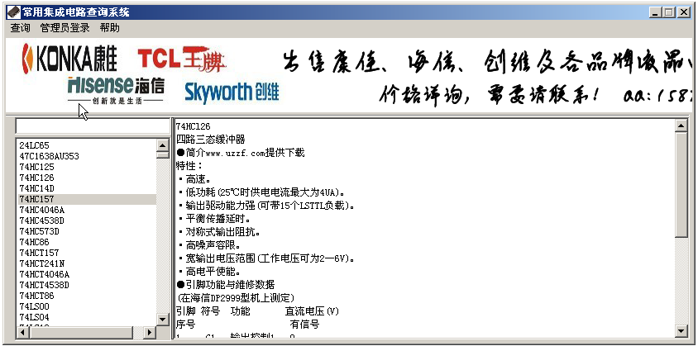
Task: Click the Hisense 海信 logo in banner
Action: click(x=116, y=90)
